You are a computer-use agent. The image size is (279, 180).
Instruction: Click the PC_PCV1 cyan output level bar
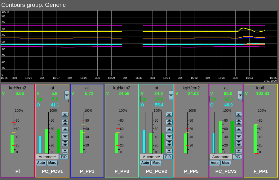point(40,145)
